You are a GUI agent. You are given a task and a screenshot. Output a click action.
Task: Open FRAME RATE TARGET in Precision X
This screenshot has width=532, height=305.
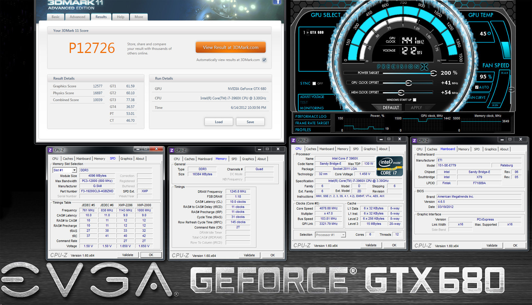(312, 123)
